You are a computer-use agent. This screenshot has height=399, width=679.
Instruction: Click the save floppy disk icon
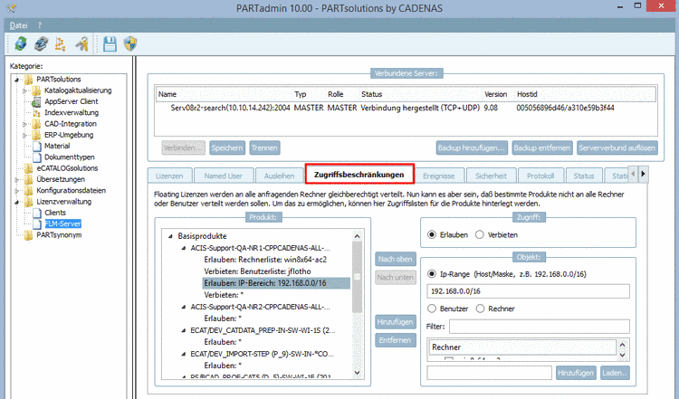coord(110,43)
